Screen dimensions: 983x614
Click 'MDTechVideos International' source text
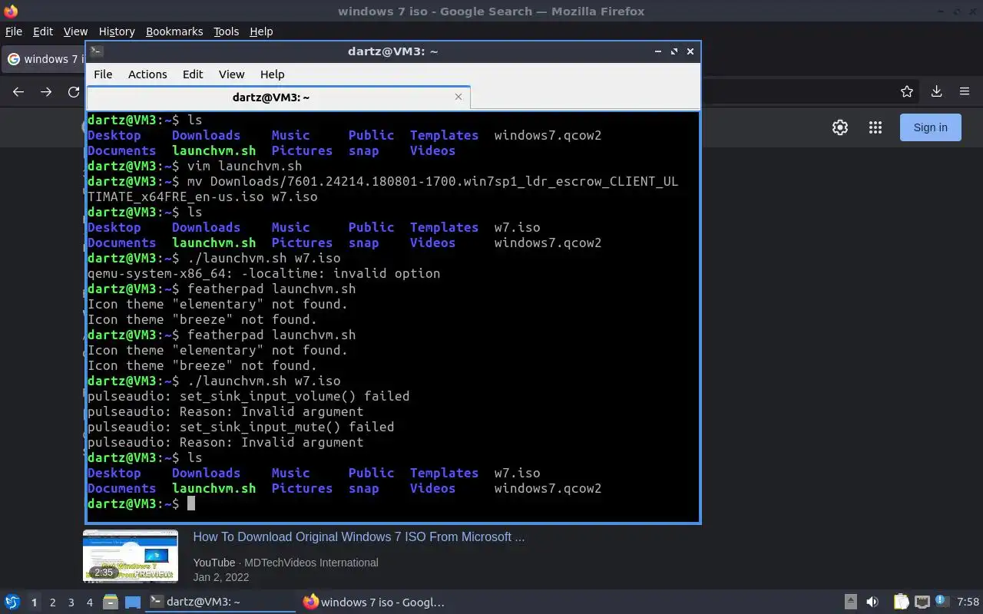(311, 563)
